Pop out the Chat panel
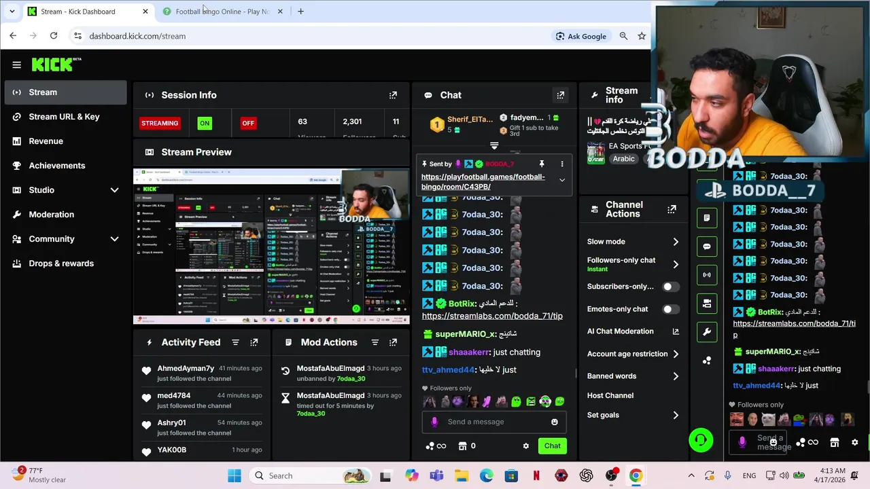 click(561, 95)
